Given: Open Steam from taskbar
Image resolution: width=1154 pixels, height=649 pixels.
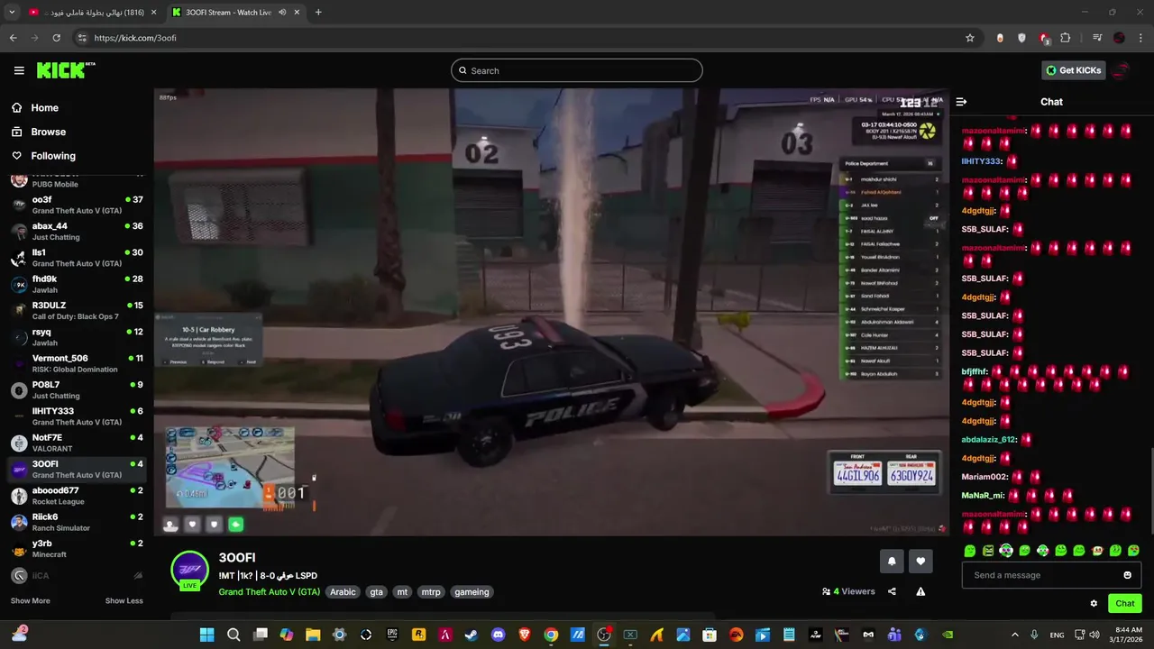Looking at the screenshot, I should (x=472, y=635).
